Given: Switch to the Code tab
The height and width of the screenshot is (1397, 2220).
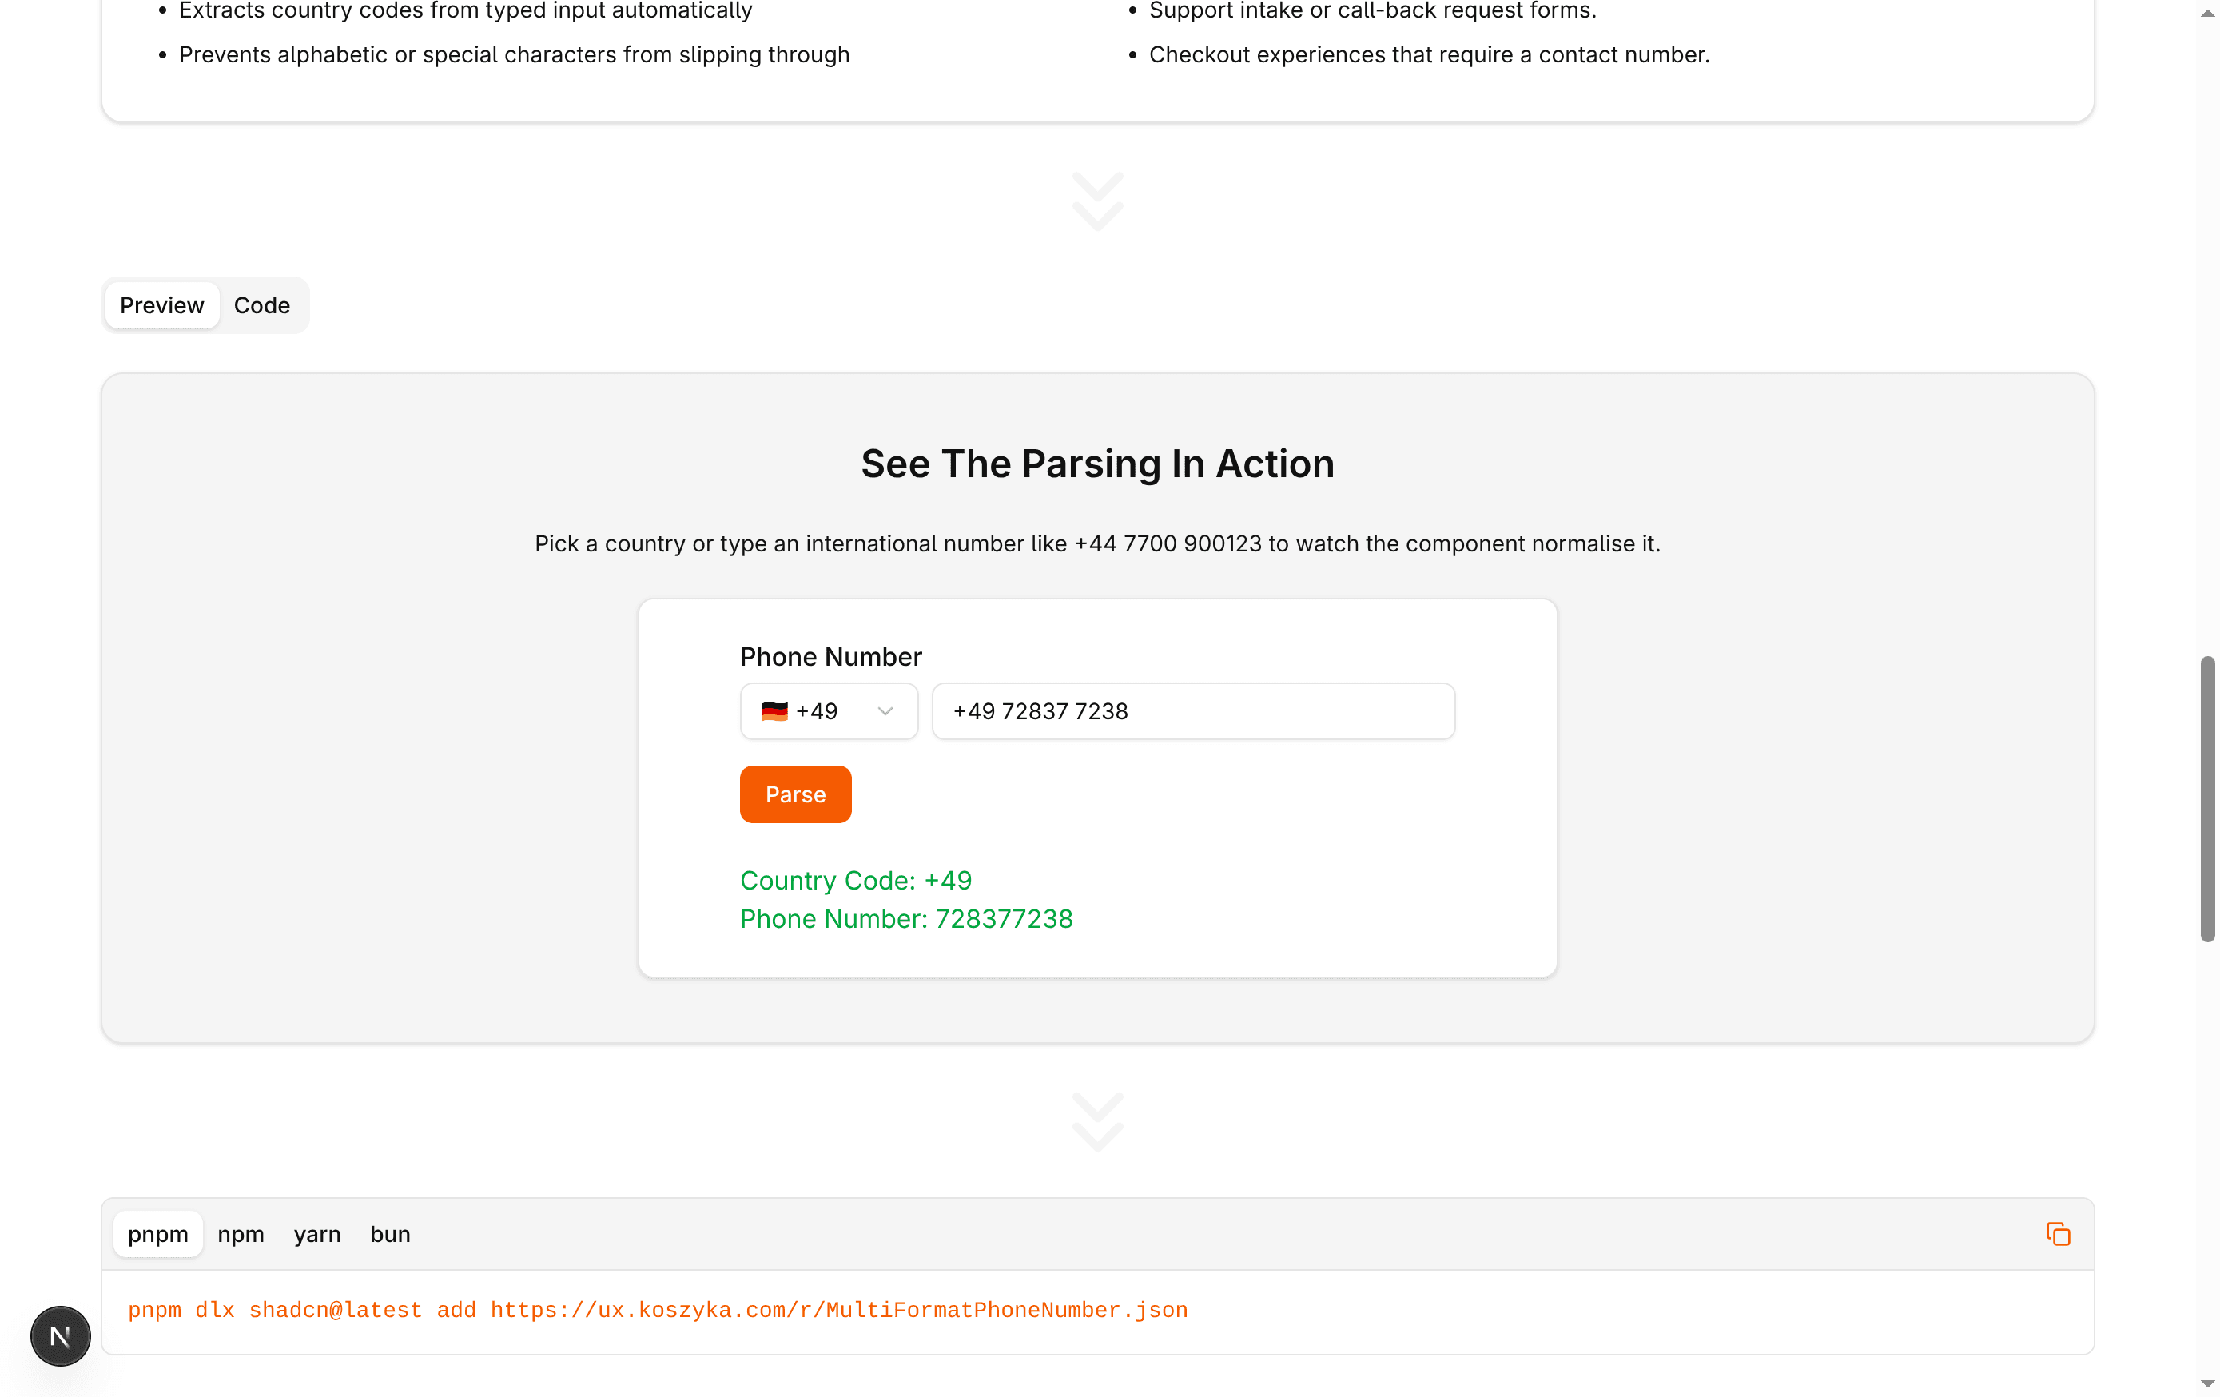Looking at the screenshot, I should [x=262, y=305].
